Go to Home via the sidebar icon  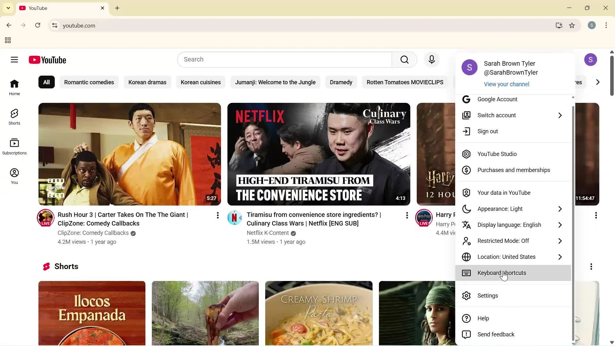(14, 87)
